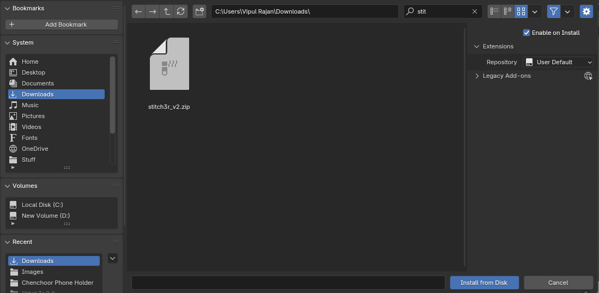The image size is (599, 293).
Task: Expand the Legacy Add-ons section
Action: tap(477, 76)
